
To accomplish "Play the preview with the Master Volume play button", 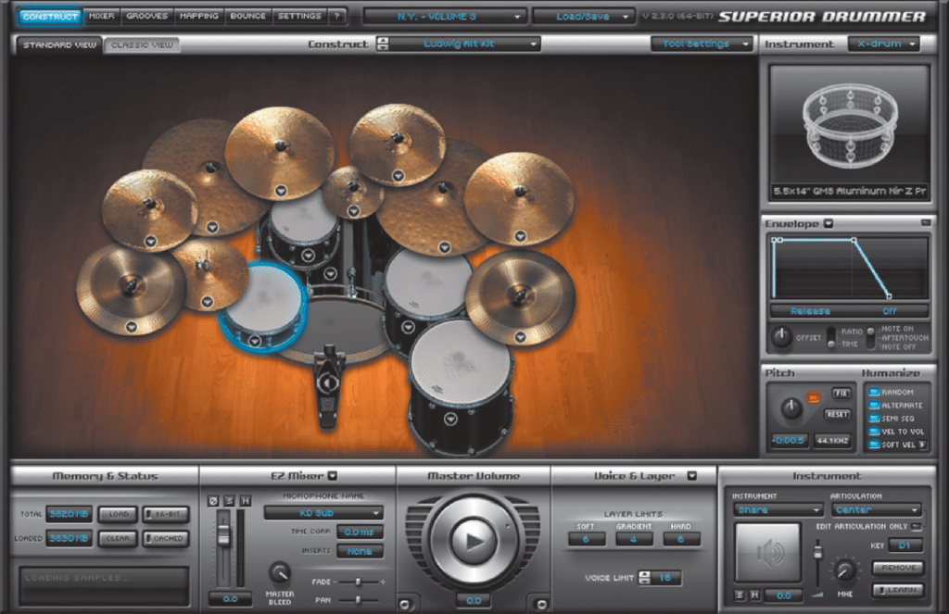I will point(474,540).
